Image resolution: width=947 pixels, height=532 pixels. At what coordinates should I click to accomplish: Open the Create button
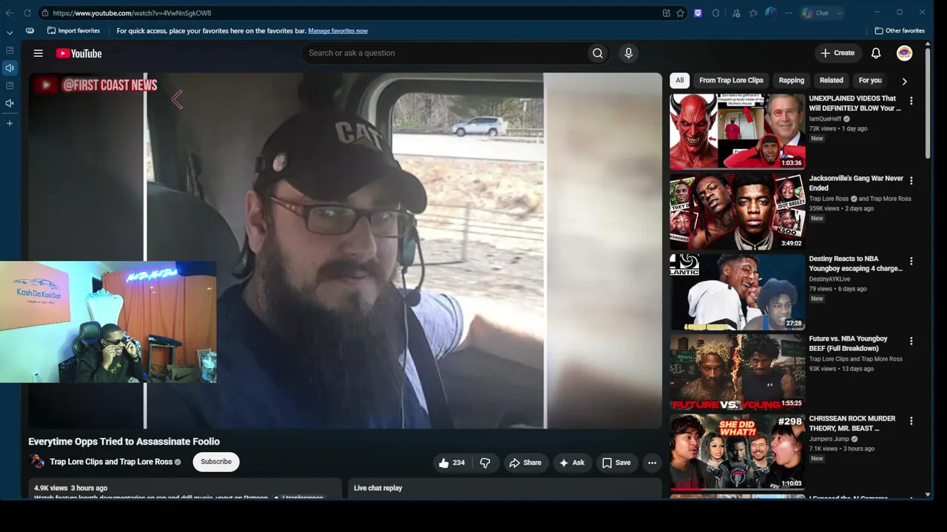point(838,53)
